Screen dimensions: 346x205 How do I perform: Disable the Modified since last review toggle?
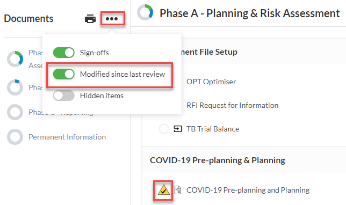coord(64,74)
